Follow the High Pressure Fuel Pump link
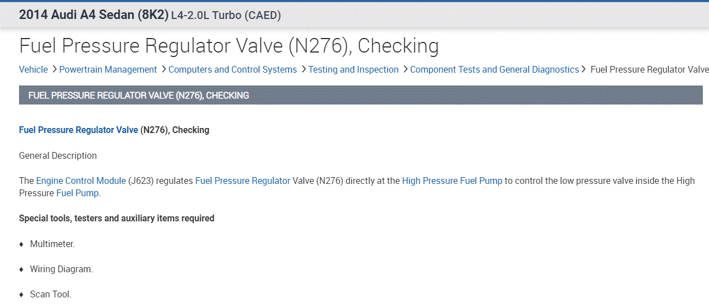The width and height of the screenshot is (709, 308). click(x=452, y=181)
